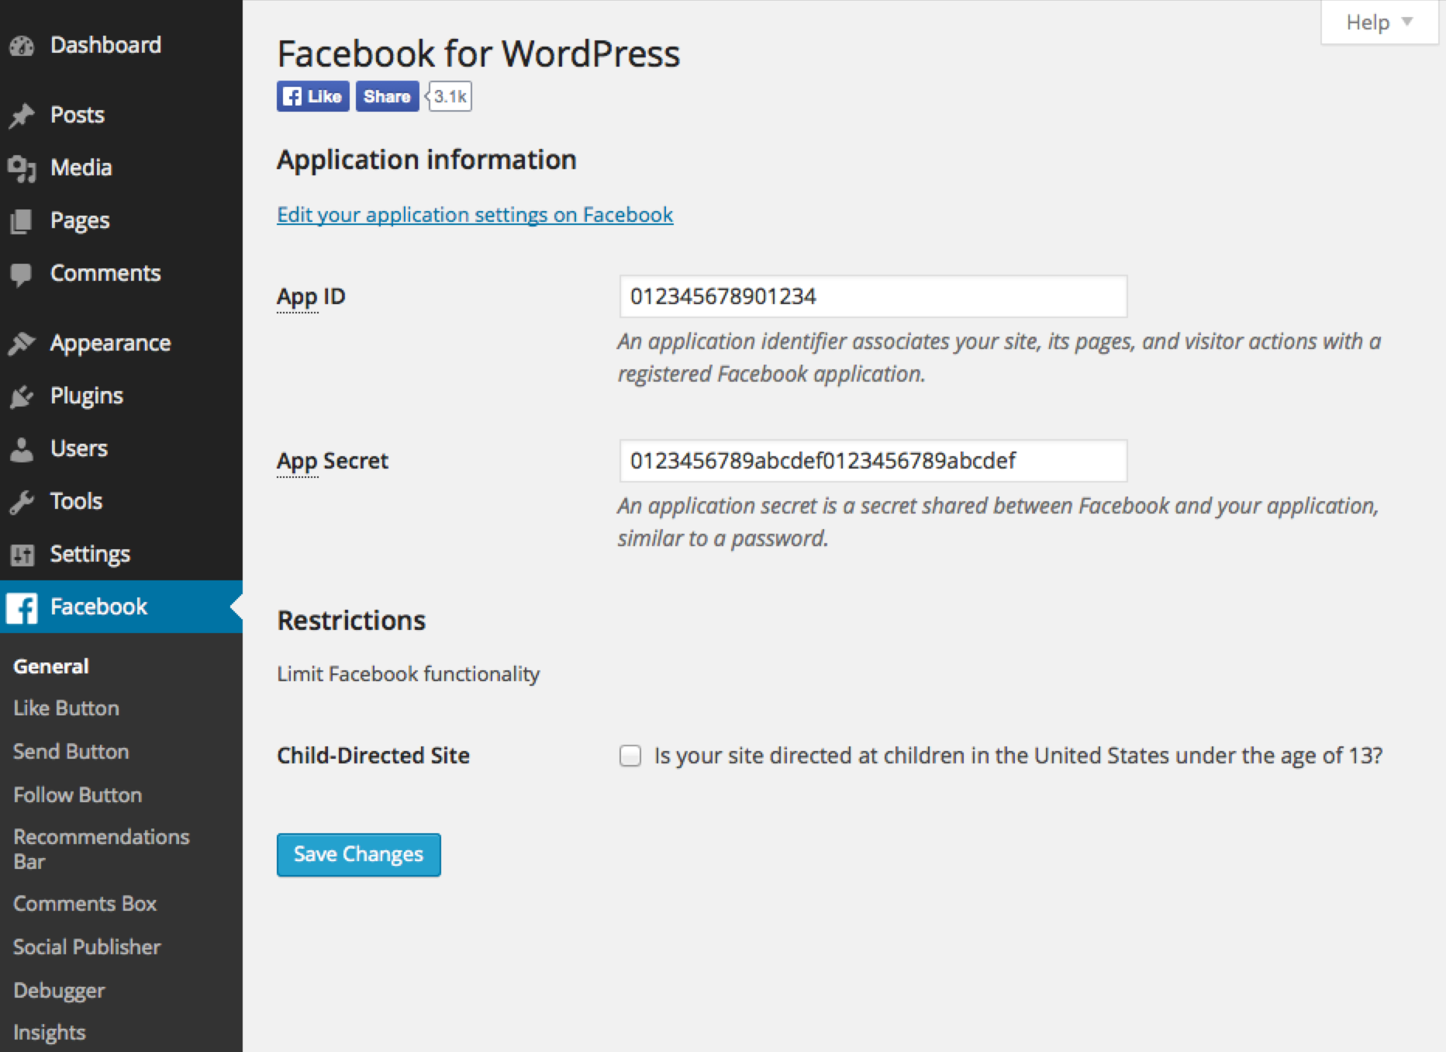Open the Pages menu

coord(80,221)
